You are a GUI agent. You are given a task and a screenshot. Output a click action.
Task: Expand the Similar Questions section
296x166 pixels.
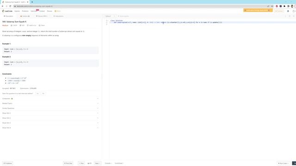point(50,108)
